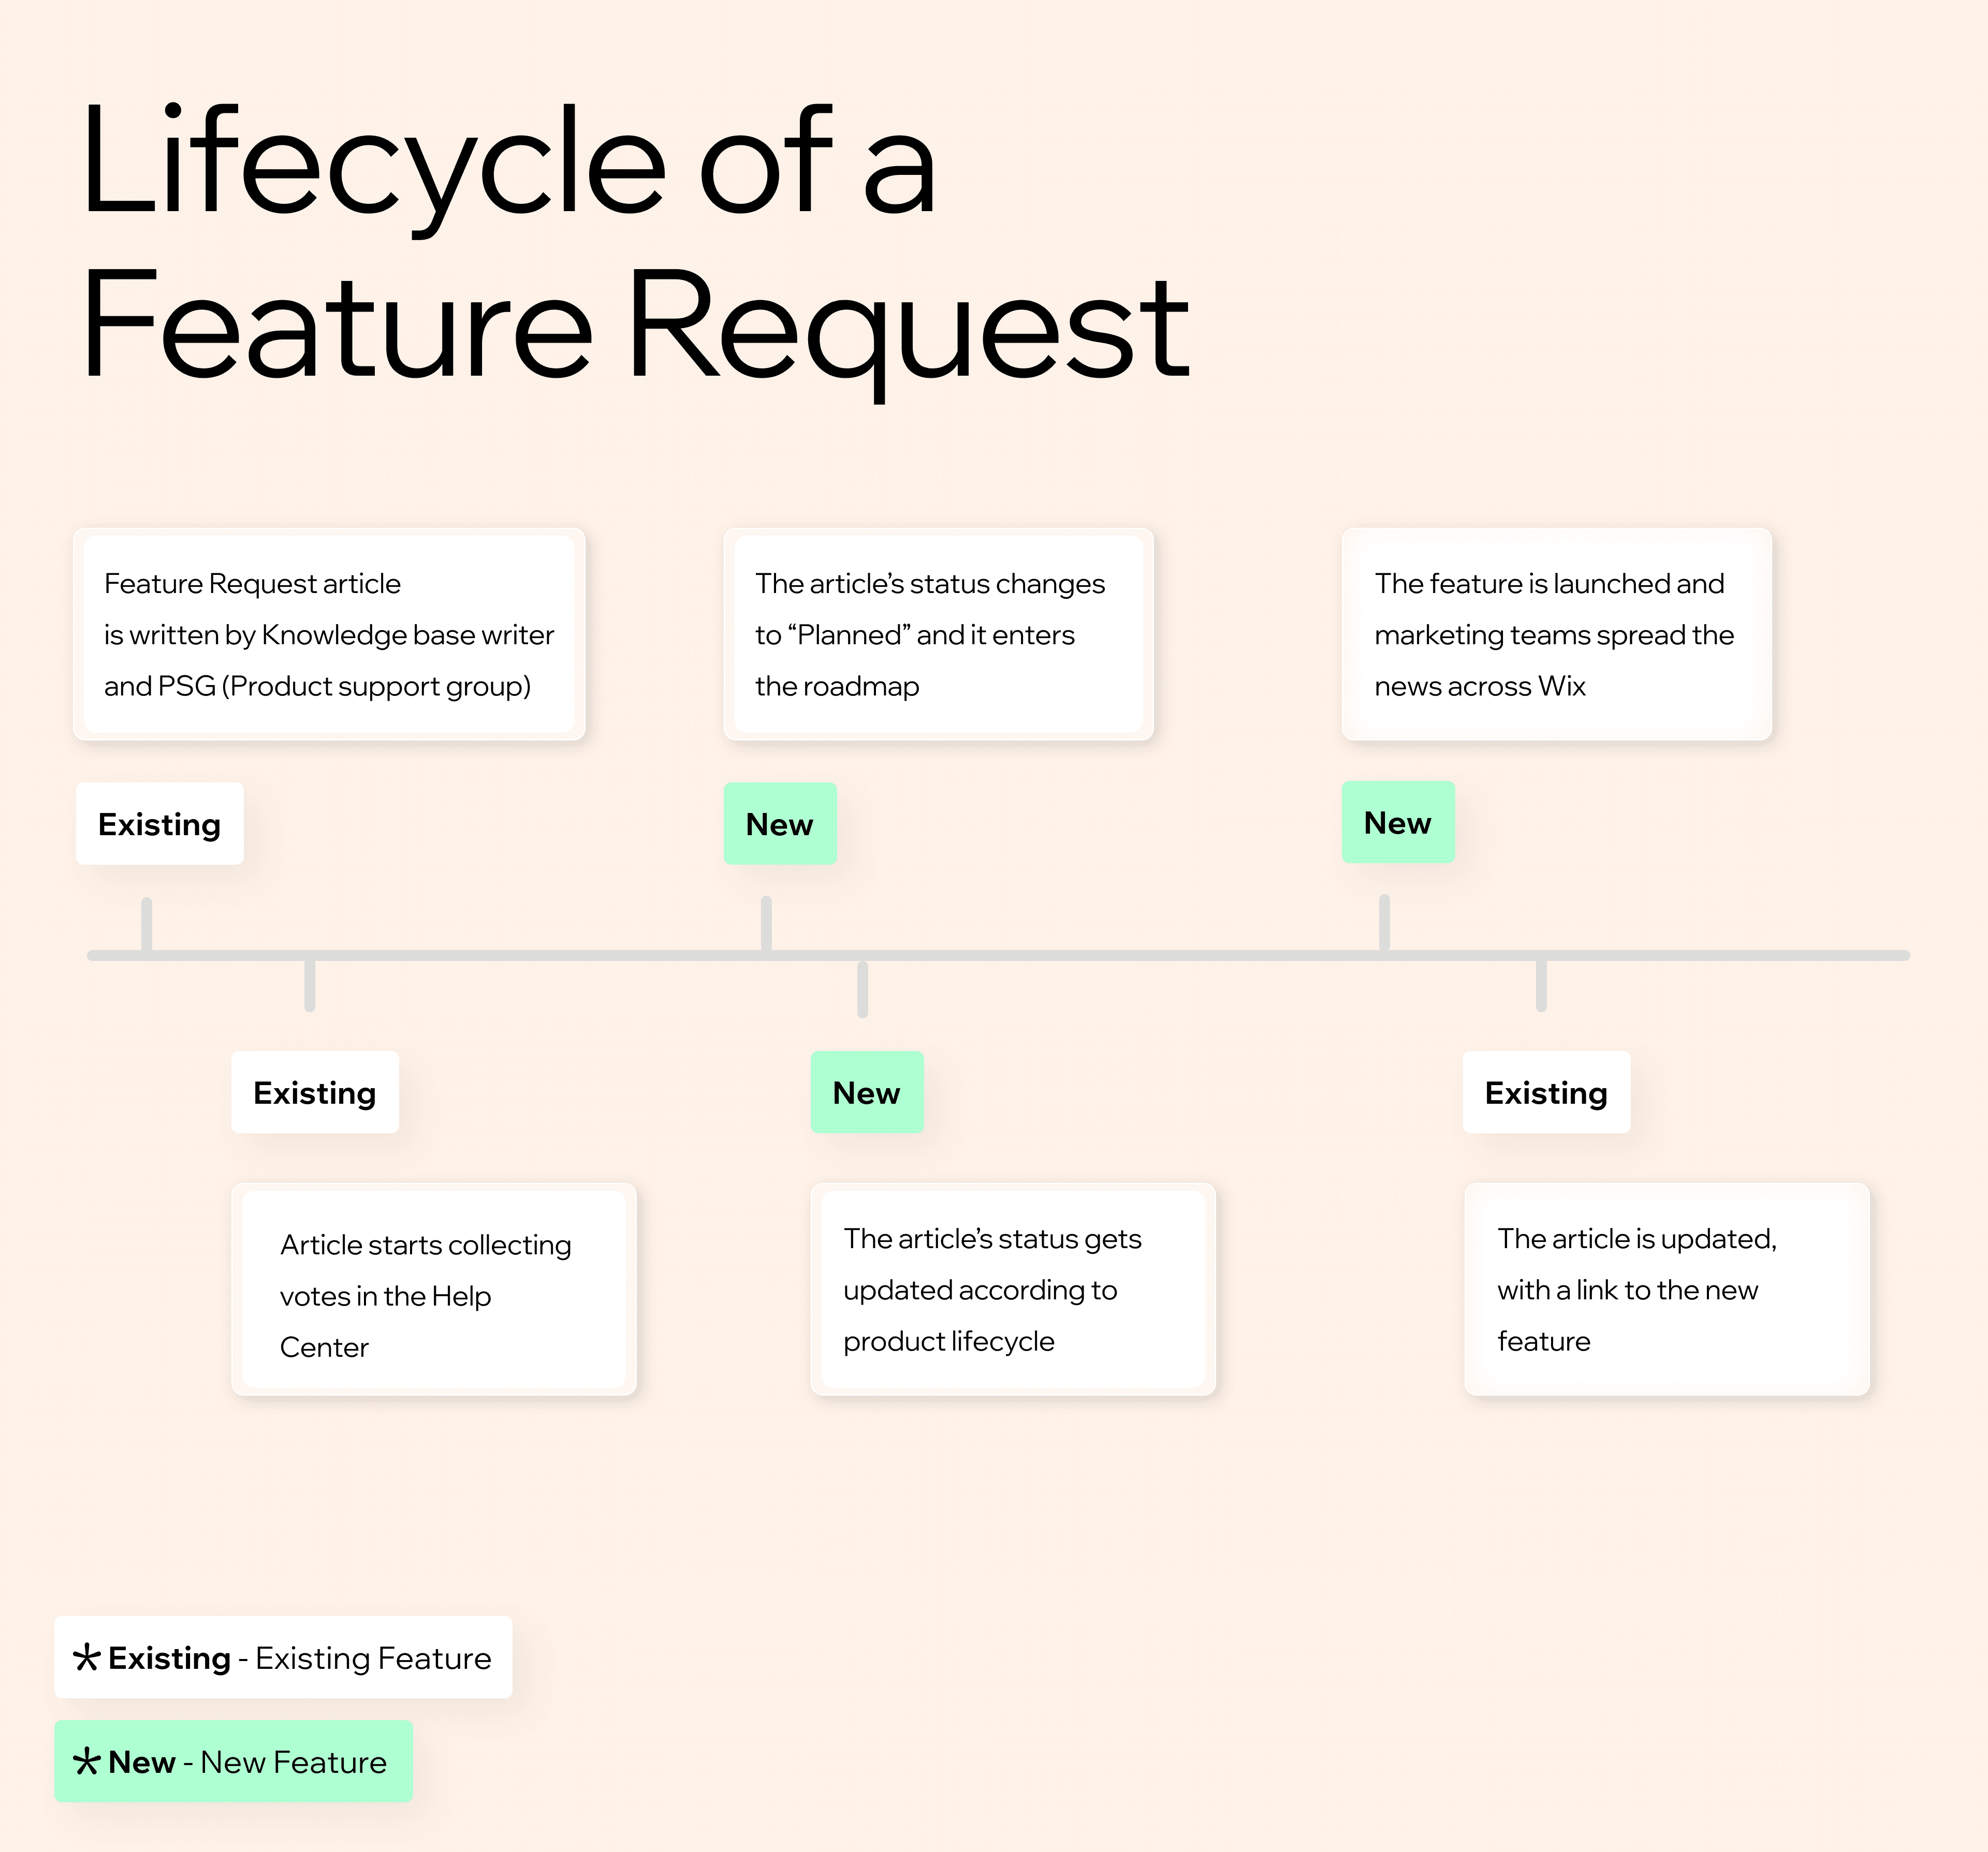Click the asterisk icon beside Existing legend

[87, 1657]
